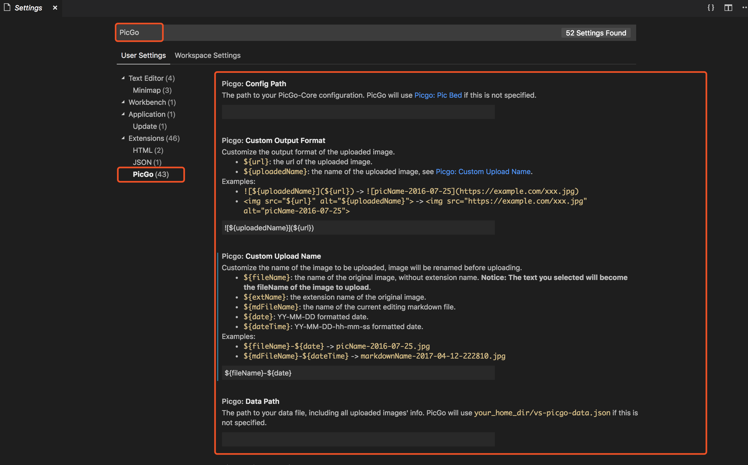
Task: Collapse the Workbench tree arrow
Action: [123, 102]
